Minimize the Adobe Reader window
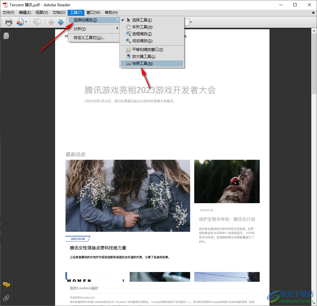 coord(280,5)
